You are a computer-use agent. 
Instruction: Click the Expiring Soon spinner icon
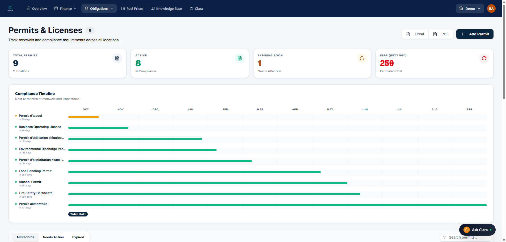[x=362, y=58]
